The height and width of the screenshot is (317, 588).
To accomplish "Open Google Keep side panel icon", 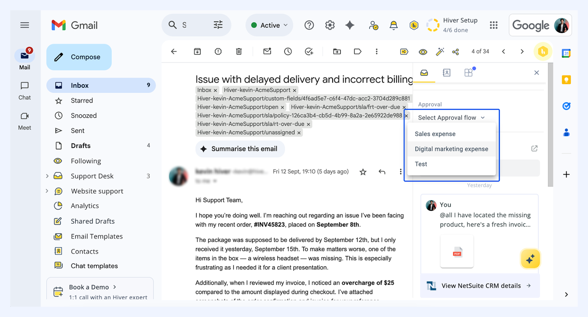I will 566,80.
